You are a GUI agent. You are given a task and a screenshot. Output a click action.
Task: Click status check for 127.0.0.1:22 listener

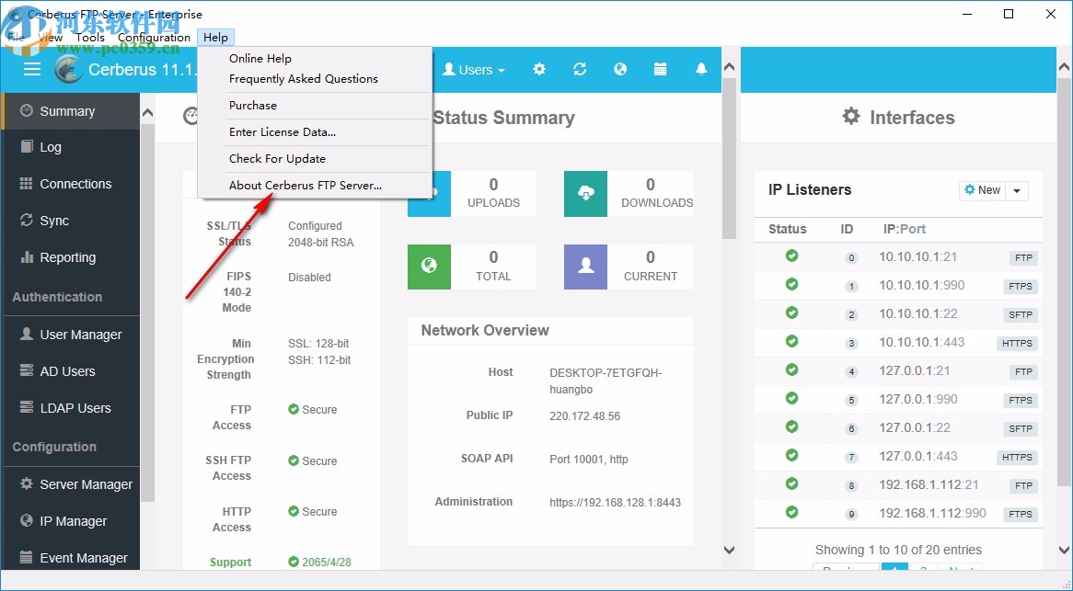791,427
